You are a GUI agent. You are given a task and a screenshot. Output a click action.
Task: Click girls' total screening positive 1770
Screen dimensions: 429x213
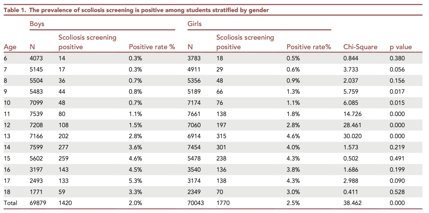tap(223, 203)
